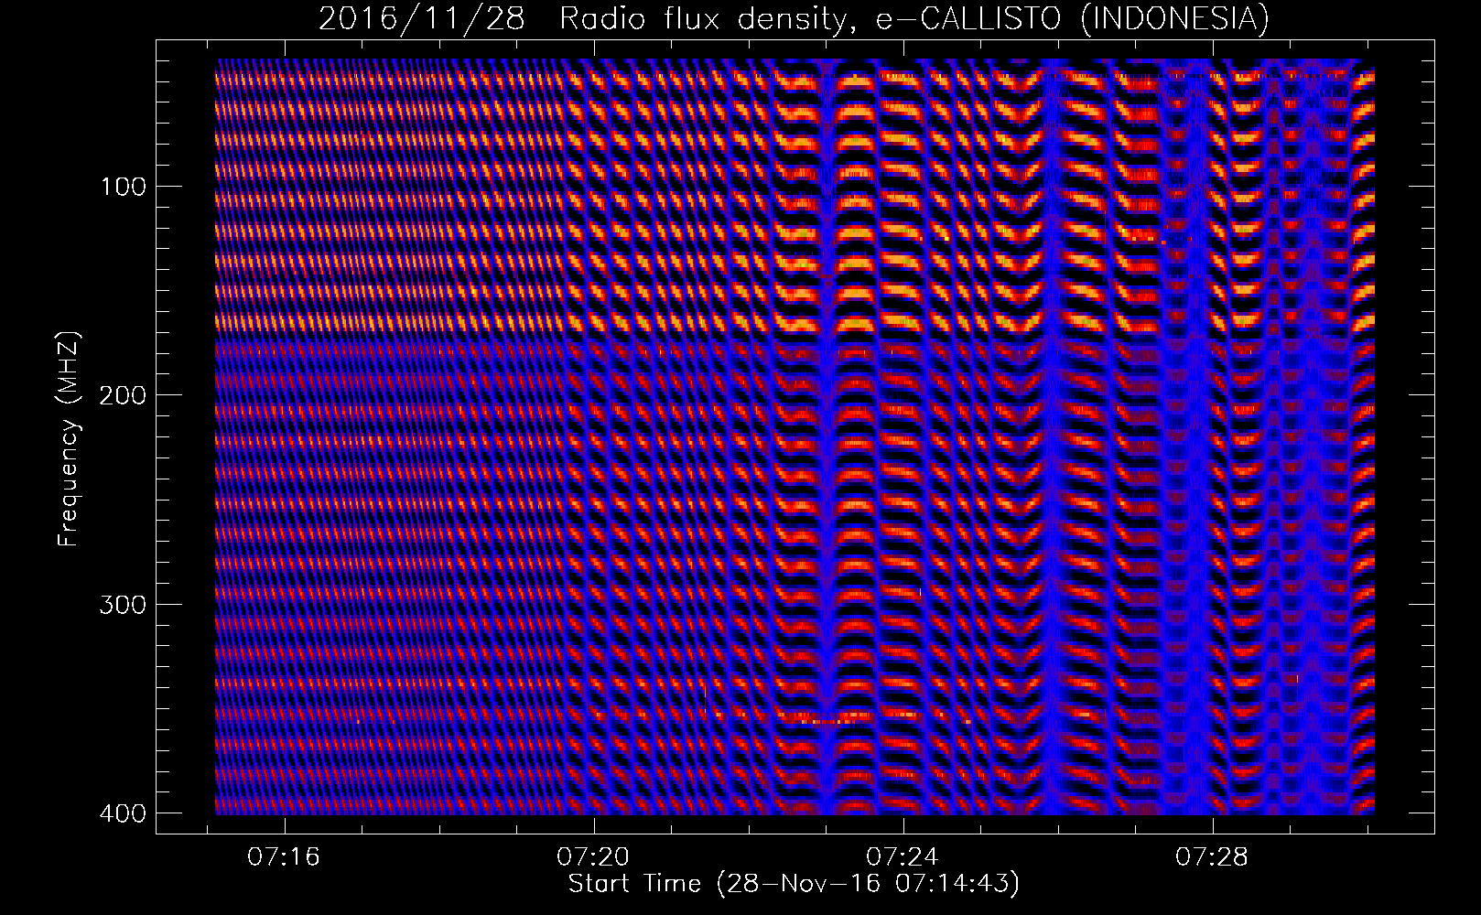
Task: Click the 300 frequency tick label
Action: pyautogui.click(x=122, y=604)
